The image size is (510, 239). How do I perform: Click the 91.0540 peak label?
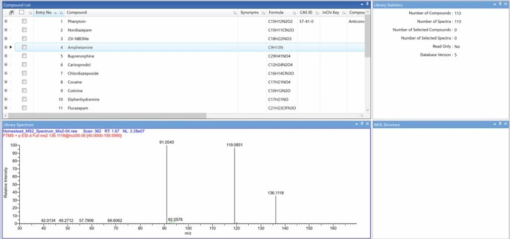click(166, 142)
